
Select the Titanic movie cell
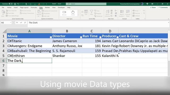(x=29, y=41)
